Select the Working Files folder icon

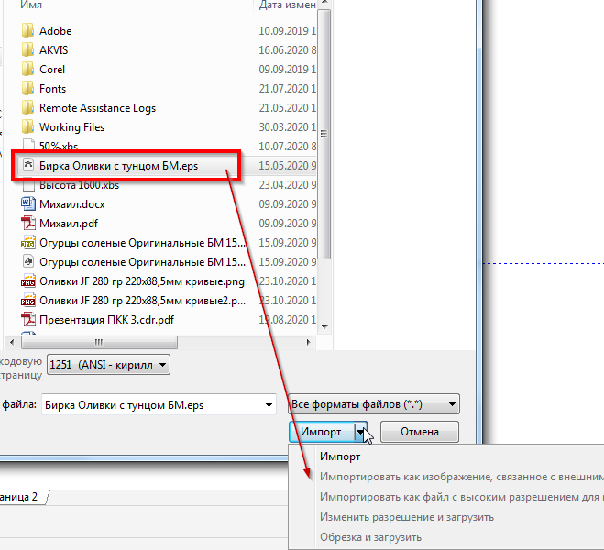click(x=27, y=126)
